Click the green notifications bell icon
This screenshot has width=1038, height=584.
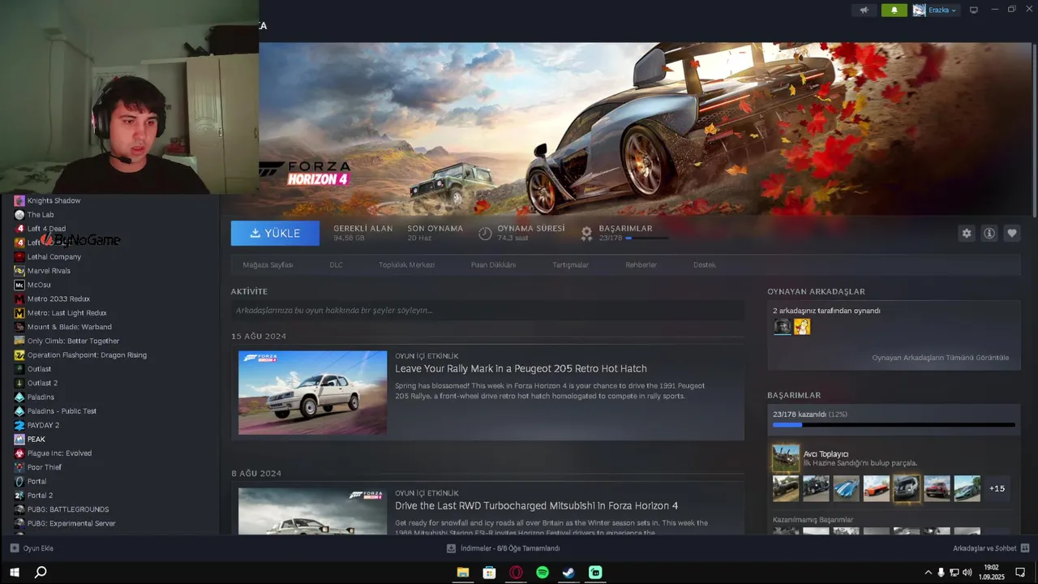pos(894,10)
